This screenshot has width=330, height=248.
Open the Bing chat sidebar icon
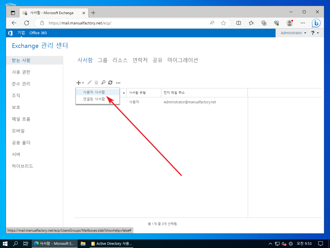tap(316, 23)
